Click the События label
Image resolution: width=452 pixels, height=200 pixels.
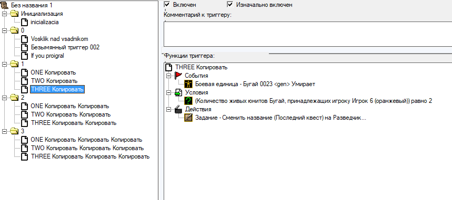tap(197, 76)
